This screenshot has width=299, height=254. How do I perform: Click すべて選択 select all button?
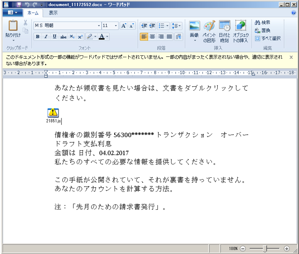268,39
